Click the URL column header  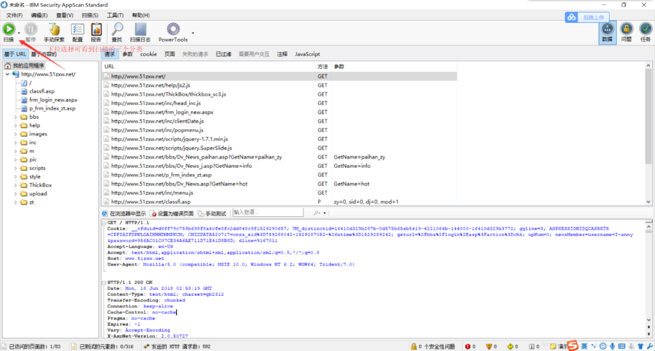(x=208, y=67)
